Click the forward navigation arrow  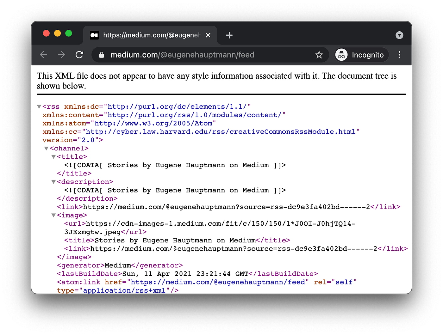coord(61,55)
